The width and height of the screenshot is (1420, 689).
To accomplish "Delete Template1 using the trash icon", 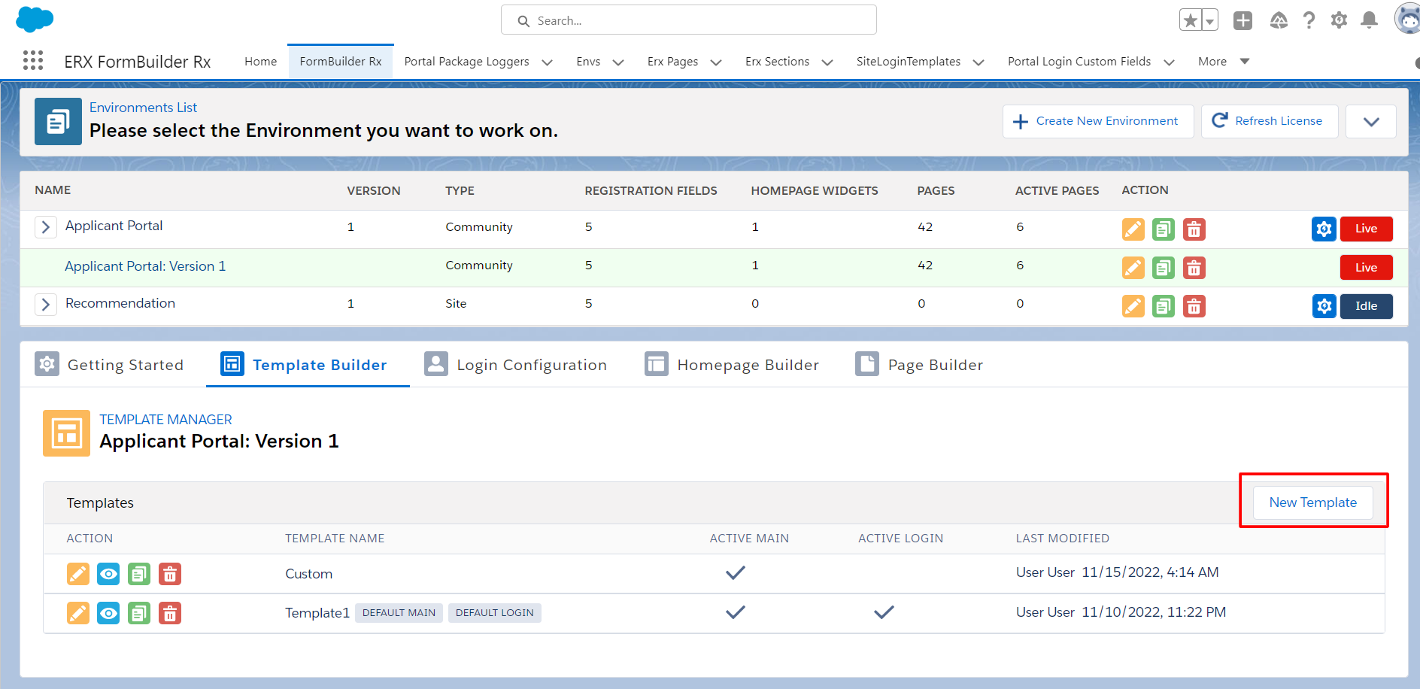I will point(170,613).
